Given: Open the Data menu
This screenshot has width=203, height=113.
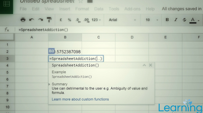Looking at the screenshot, I should [x=99, y=9].
